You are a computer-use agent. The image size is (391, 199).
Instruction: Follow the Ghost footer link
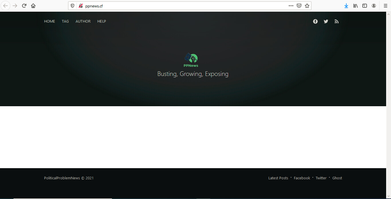[x=337, y=178]
